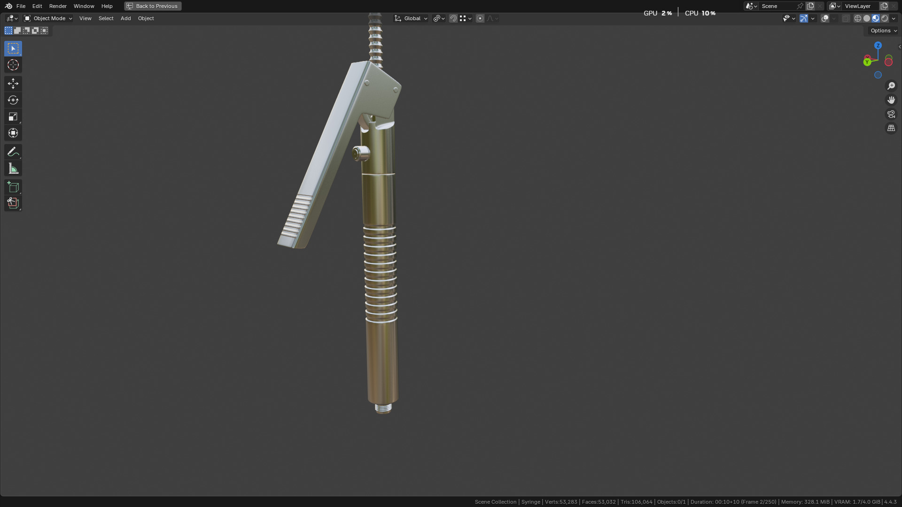
Task: Activate the Move tool
Action: pyautogui.click(x=13, y=84)
